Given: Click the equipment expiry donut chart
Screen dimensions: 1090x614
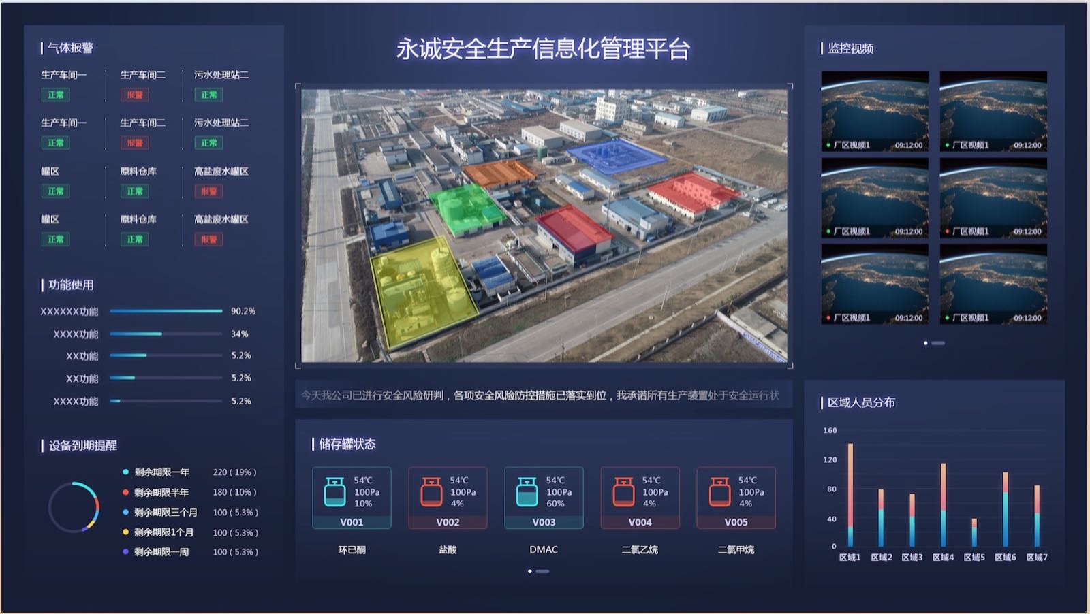Looking at the screenshot, I should tap(74, 507).
